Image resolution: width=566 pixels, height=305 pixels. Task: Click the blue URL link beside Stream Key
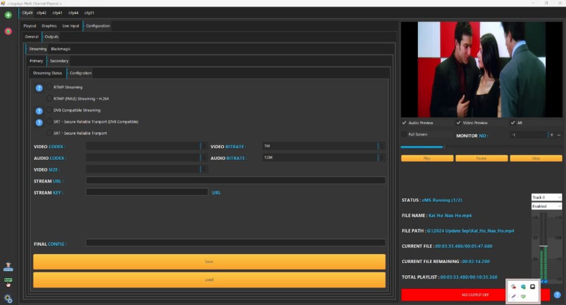click(x=216, y=192)
